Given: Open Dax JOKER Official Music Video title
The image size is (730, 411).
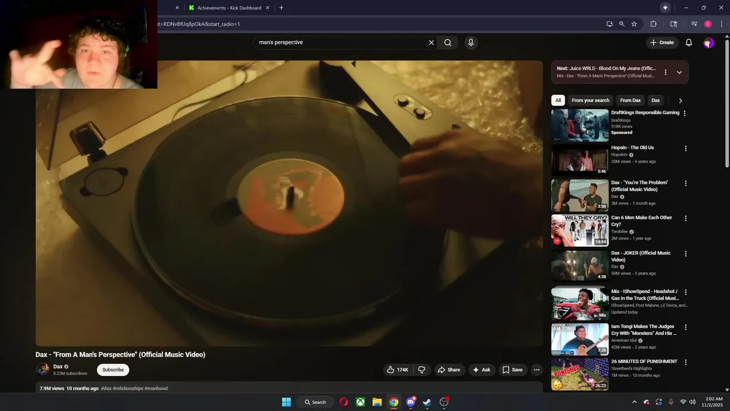Looking at the screenshot, I should pyautogui.click(x=641, y=256).
